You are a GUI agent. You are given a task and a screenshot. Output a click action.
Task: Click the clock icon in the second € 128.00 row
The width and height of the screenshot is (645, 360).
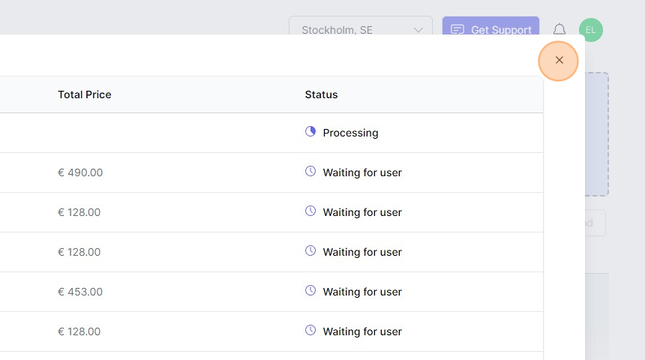point(310,251)
